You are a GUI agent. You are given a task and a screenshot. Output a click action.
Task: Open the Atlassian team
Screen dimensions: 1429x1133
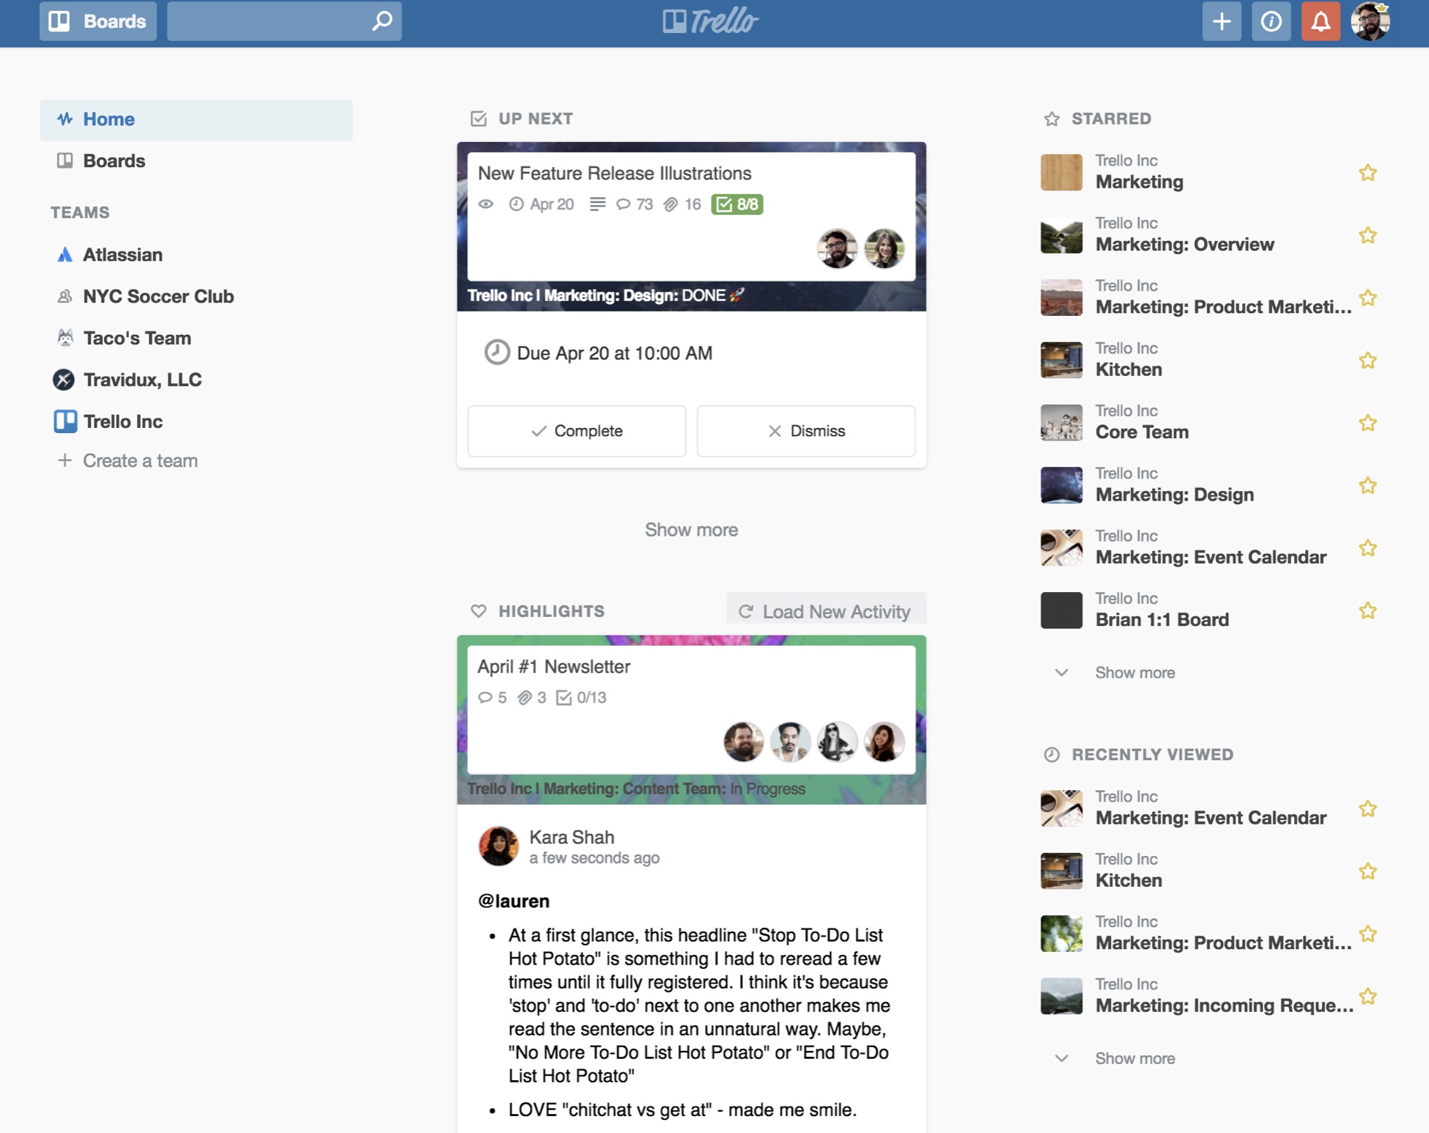122,254
